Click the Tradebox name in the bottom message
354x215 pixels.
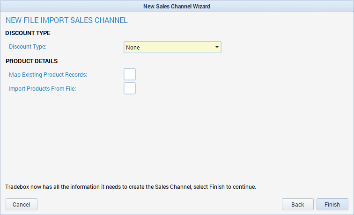17,187
